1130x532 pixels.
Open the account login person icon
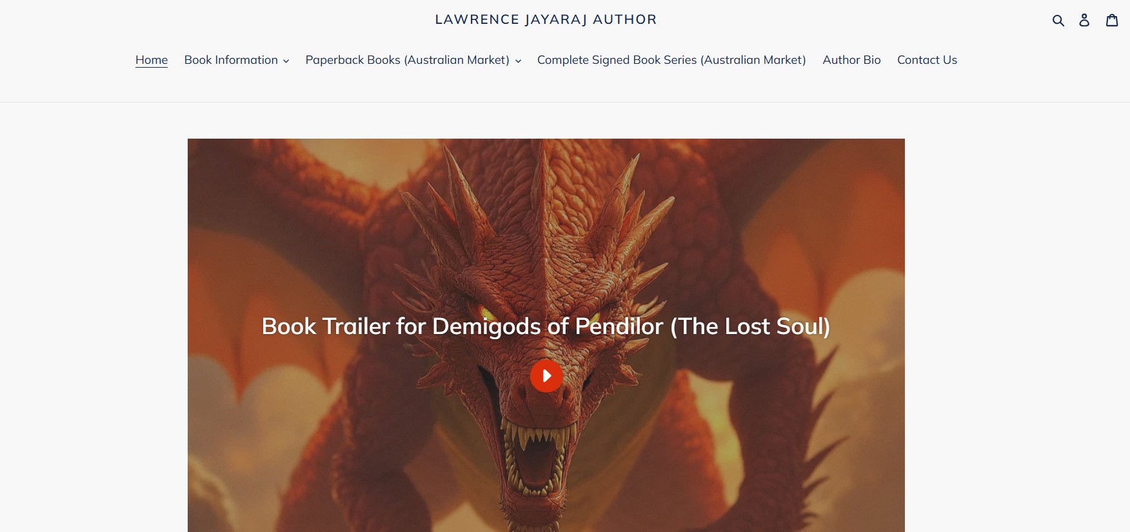click(1084, 20)
